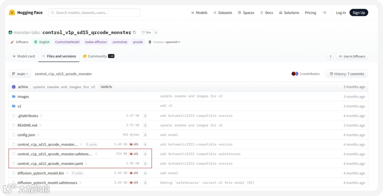Switch to the Model card tab
Viewport: 383px width, 196px height.
click(x=24, y=56)
